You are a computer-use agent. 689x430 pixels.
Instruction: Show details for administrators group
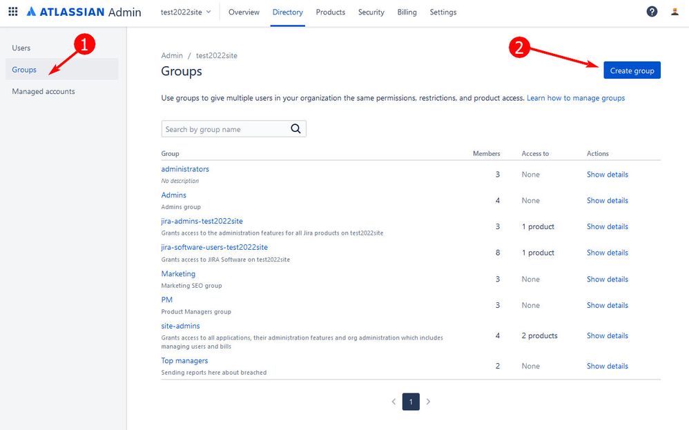(x=608, y=175)
